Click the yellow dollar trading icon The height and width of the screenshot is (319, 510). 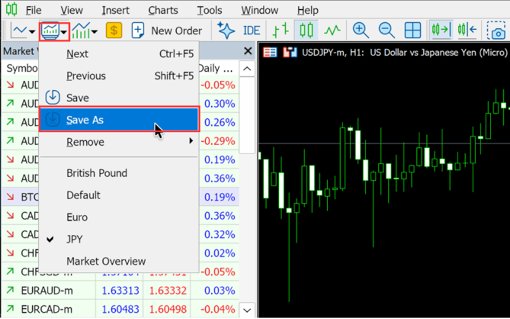pos(114,31)
